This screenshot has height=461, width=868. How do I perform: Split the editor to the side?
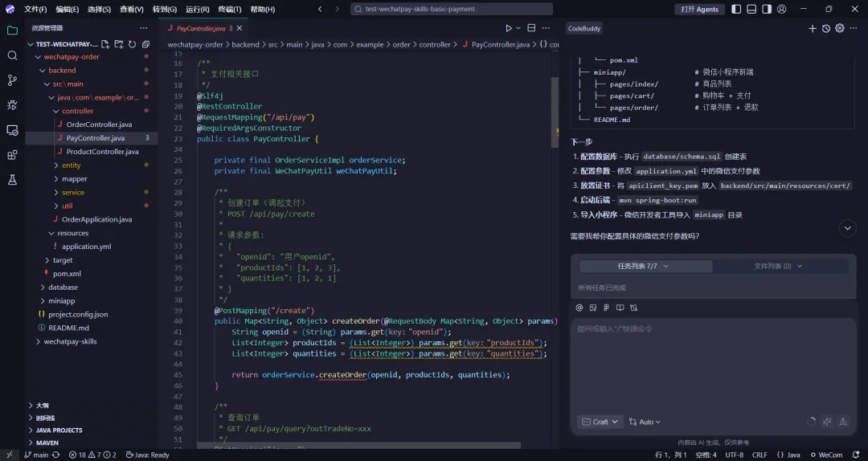pos(531,28)
